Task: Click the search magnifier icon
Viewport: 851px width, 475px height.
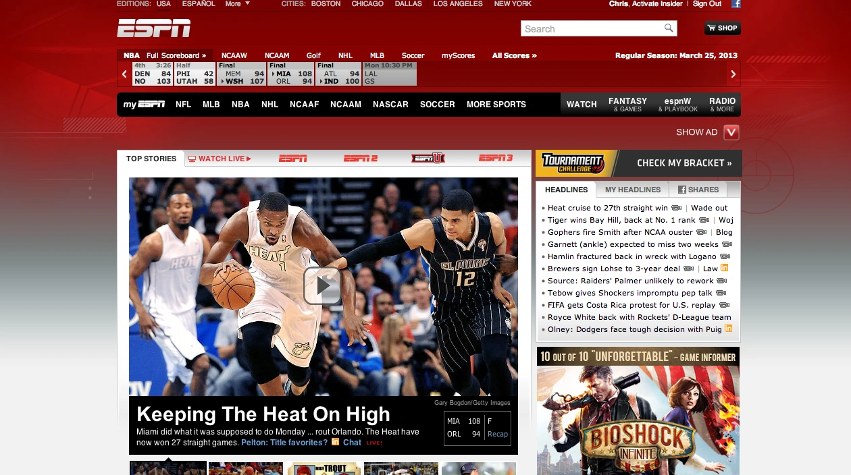Action: tap(669, 28)
